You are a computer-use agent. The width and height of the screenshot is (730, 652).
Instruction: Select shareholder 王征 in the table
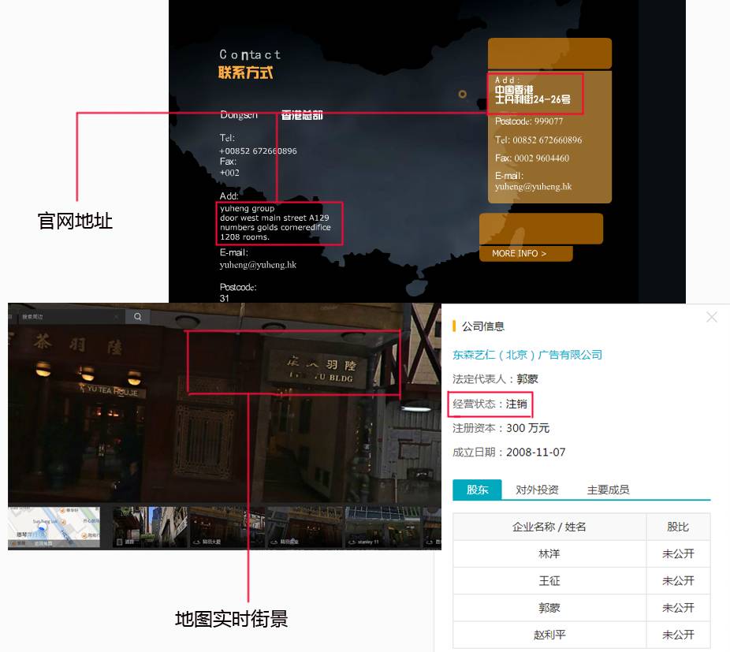(x=549, y=581)
